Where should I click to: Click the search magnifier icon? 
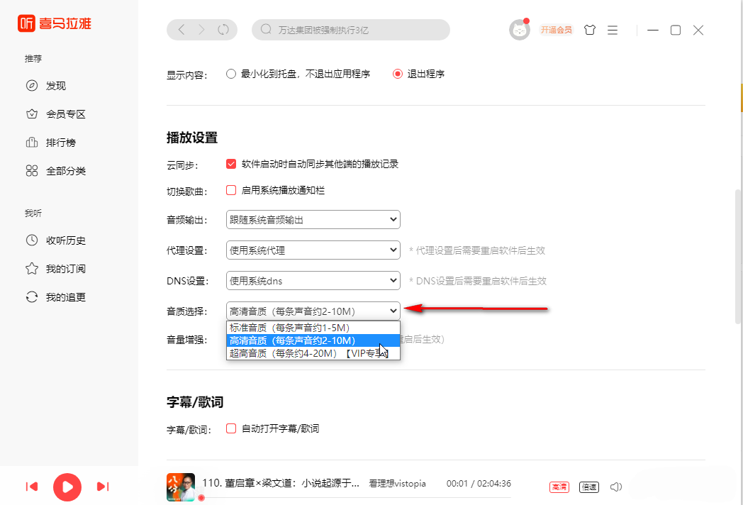click(x=267, y=29)
